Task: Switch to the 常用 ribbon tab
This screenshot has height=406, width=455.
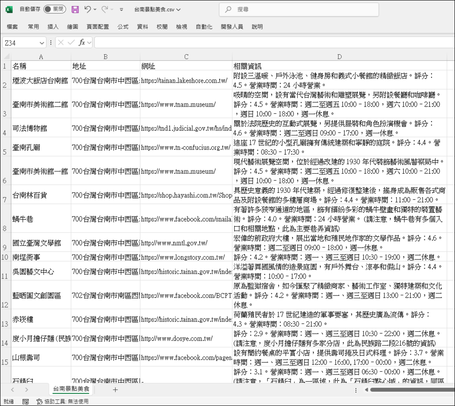Action: (33, 27)
